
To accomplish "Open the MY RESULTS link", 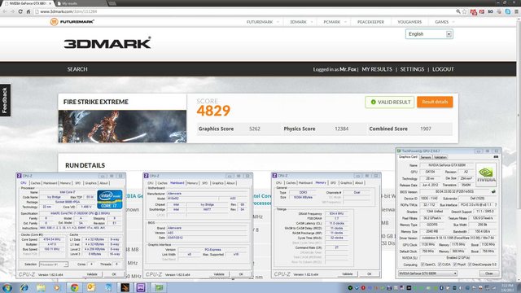I will (x=377, y=69).
